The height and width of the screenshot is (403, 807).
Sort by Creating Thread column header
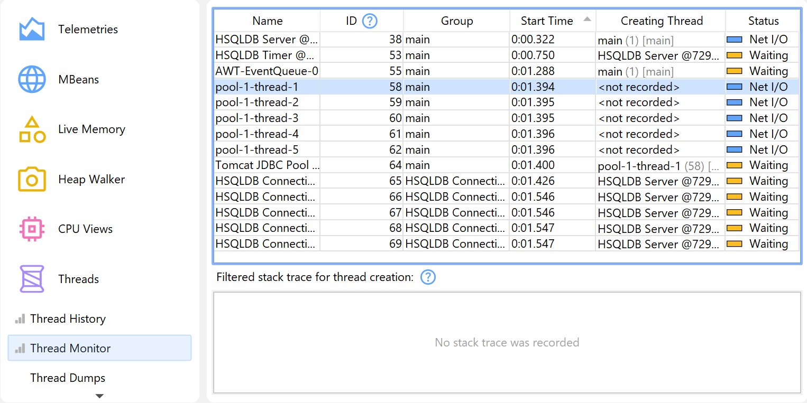[661, 21]
